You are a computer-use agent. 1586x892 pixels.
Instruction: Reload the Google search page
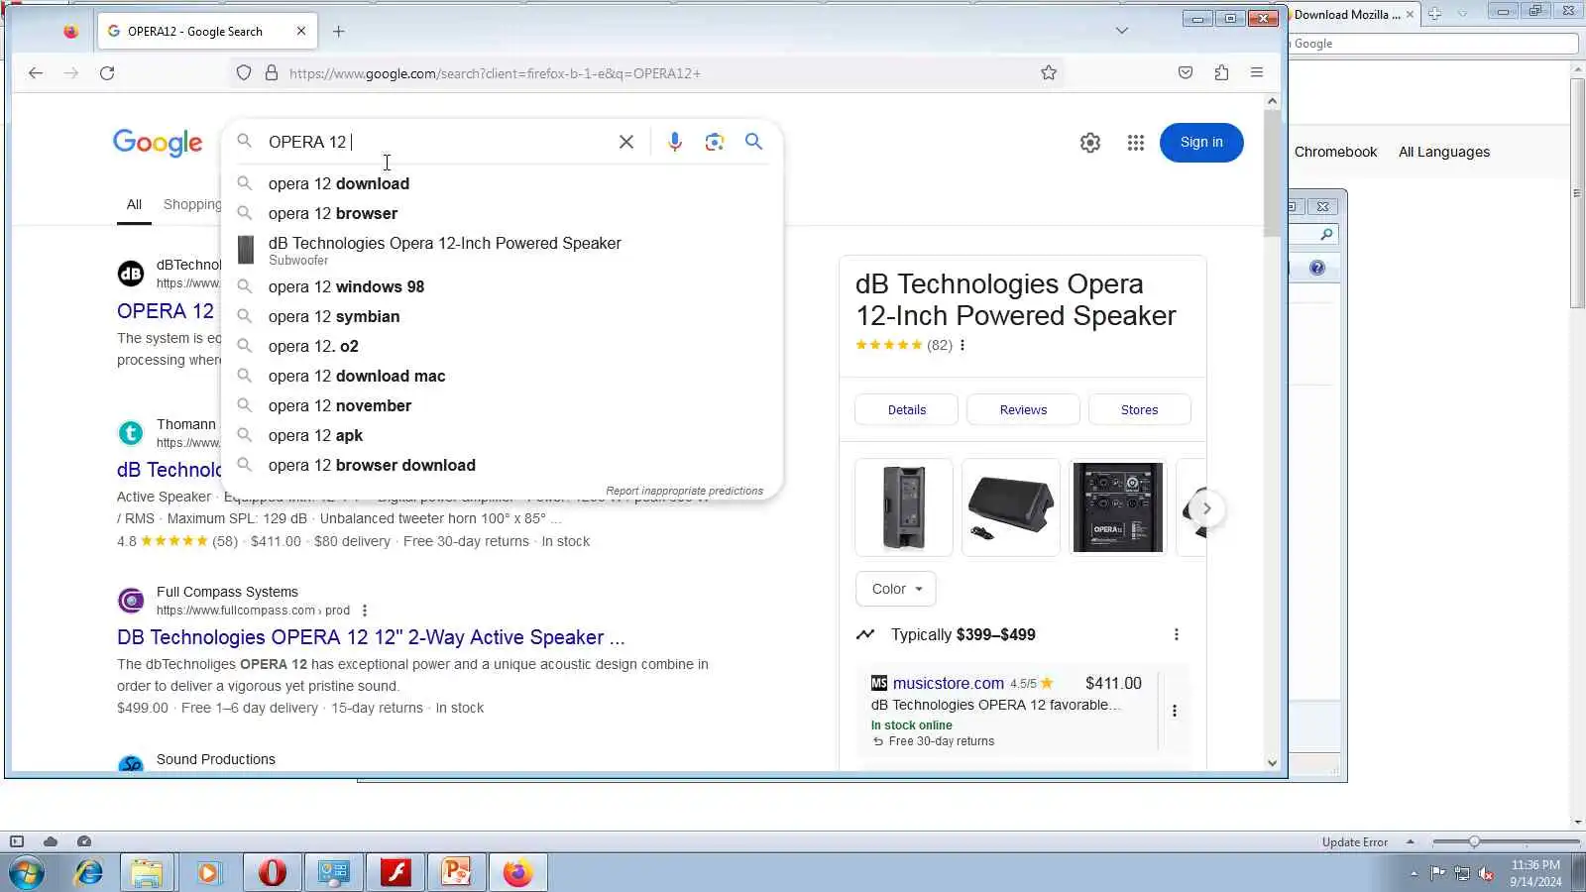click(107, 72)
